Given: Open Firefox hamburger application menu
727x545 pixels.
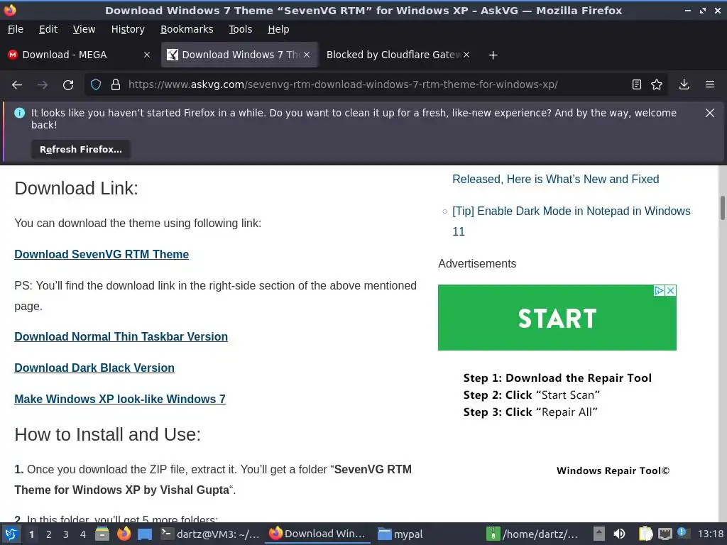Looking at the screenshot, I should [x=710, y=85].
